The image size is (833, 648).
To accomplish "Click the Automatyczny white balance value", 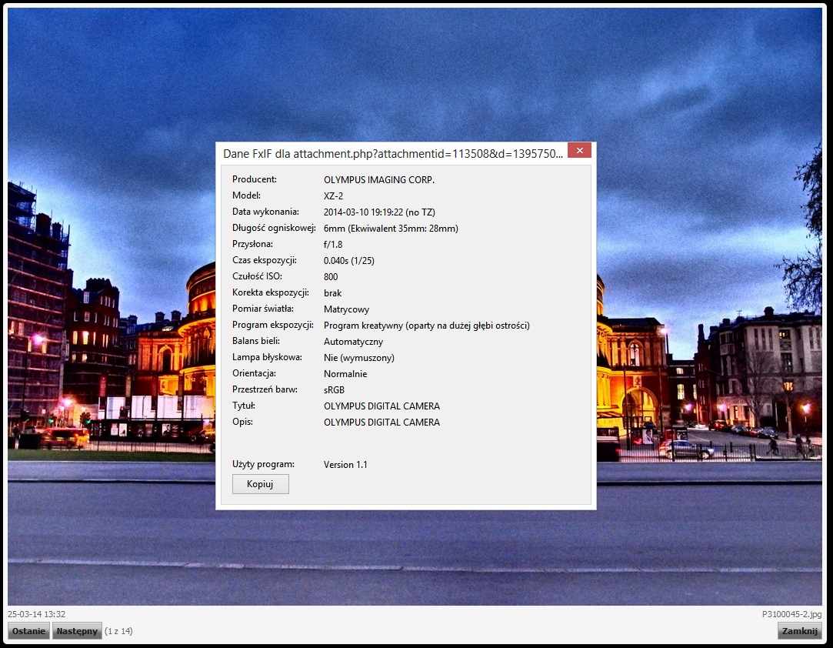I will [353, 342].
